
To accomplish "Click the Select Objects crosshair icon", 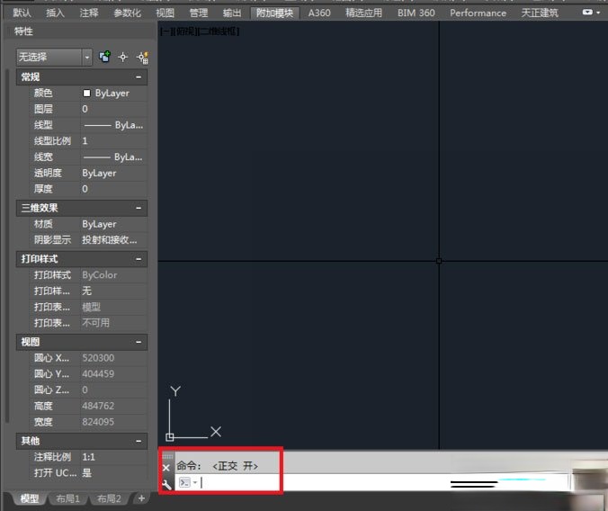I will [x=123, y=57].
